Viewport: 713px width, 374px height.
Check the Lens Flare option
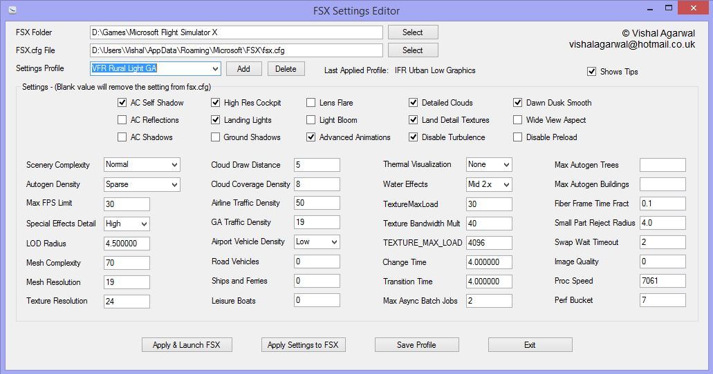coord(311,103)
